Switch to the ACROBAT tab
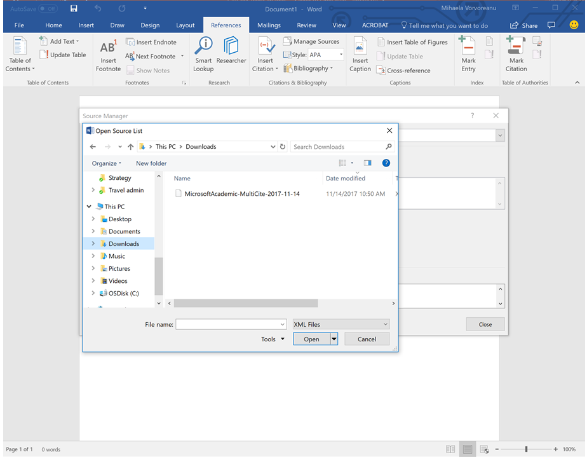The image size is (587, 457). click(x=375, y=25)
